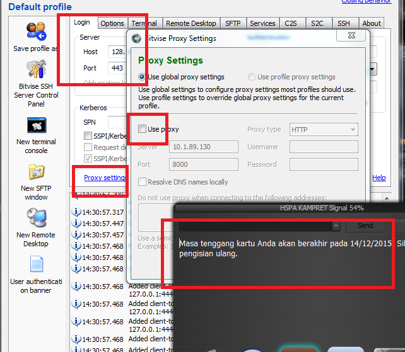The width and height of the screenshot is (405, 352).
Task: Launch New terminal console icon
Action: pos(37,125)
